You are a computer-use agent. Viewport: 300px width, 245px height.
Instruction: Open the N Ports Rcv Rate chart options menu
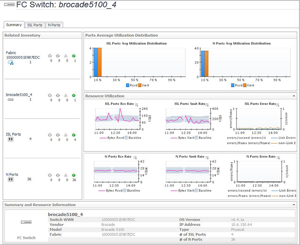tap(135, 157)
